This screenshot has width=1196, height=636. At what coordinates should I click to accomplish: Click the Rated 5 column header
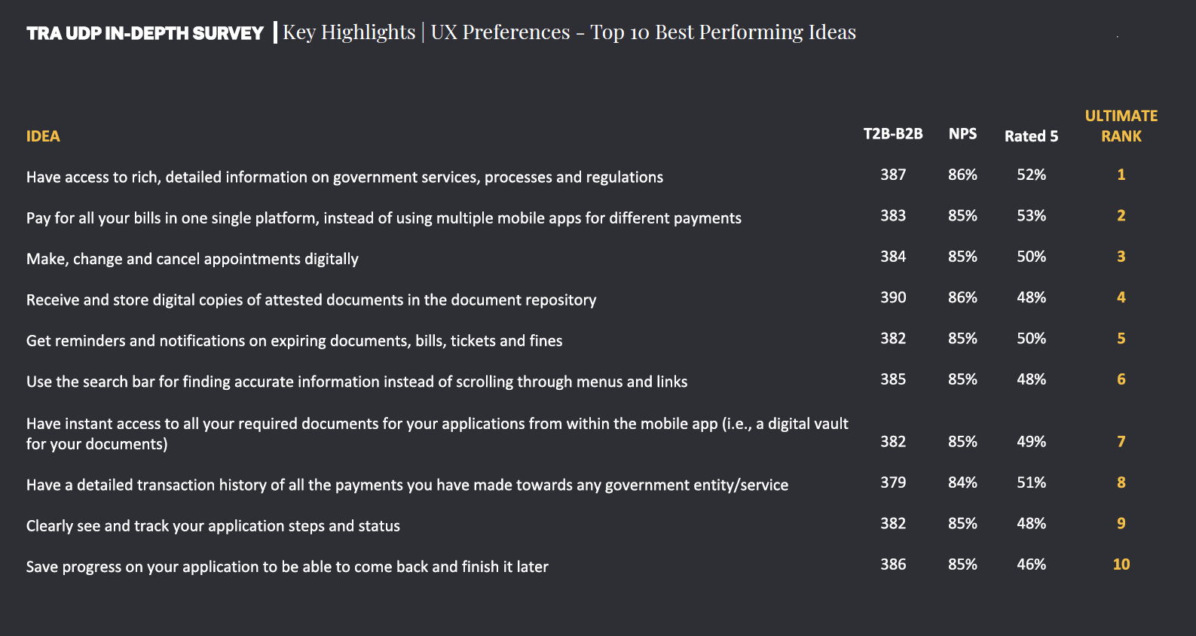coord(1031,136)
